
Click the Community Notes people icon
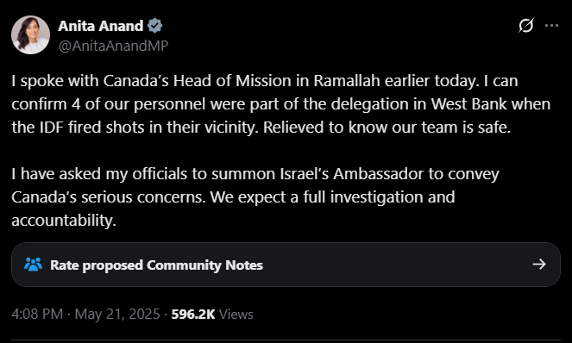click(x=33, y=265)
